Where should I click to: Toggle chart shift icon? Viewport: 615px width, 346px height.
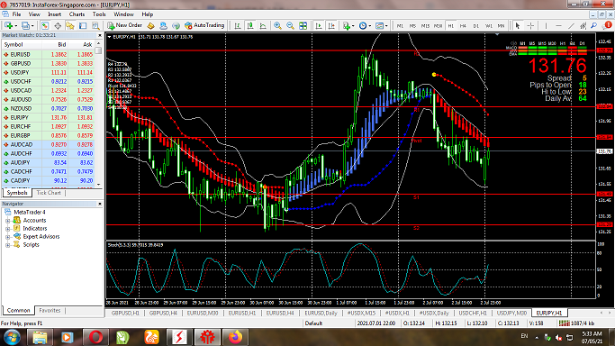[x=331, y=25]
